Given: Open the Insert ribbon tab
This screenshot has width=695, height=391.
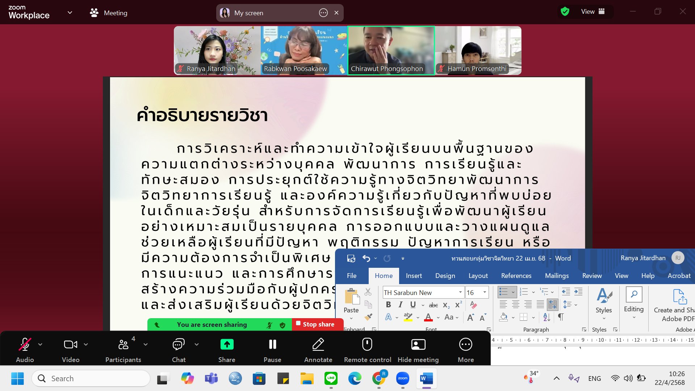Looking at the screenshot, I should click(414, 276).
